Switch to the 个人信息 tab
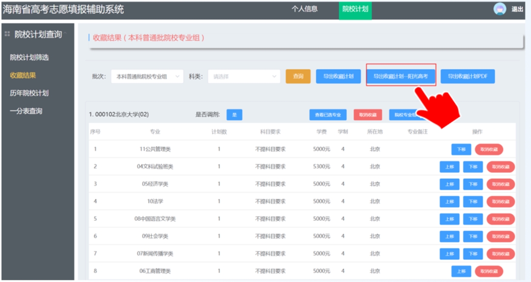The height and width of the screenshot is (282, 531). tap(304, 9)
